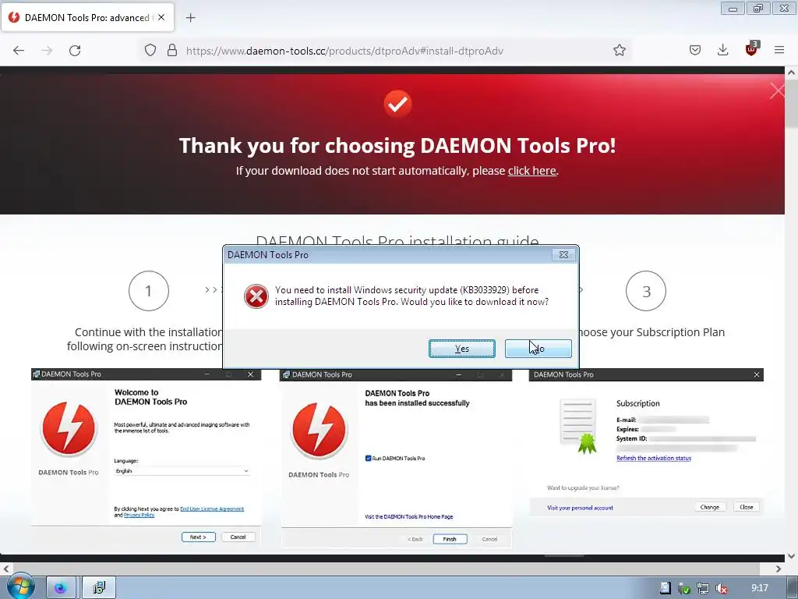798x599 pixels.
Task: Open the tracking protection shield icon
Action: (150, 51)
